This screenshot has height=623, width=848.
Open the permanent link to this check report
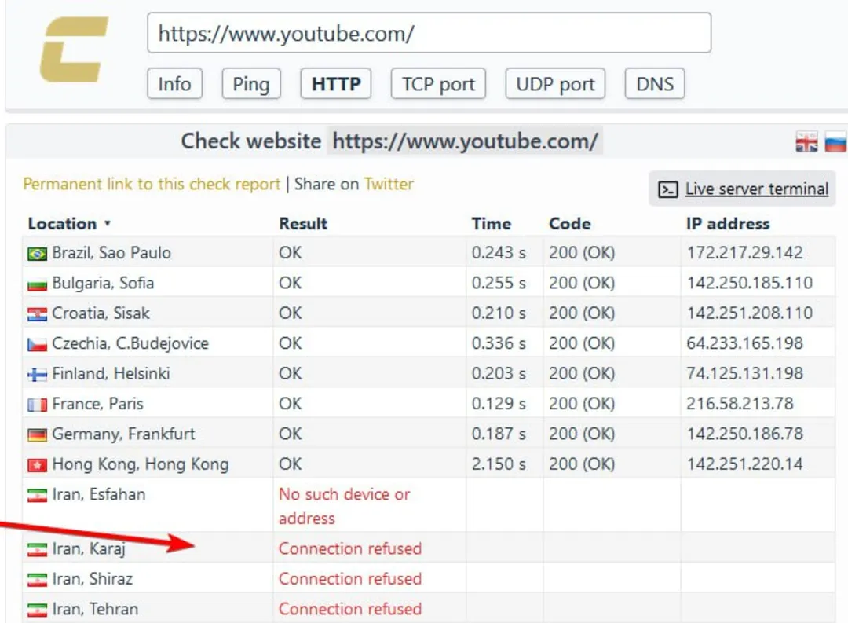(152, 184)
